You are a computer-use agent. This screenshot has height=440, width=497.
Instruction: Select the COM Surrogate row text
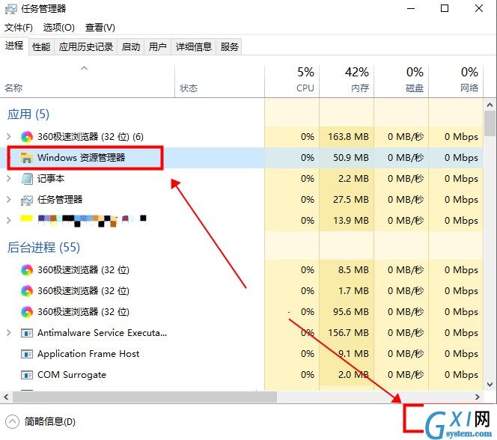[x=72, y=375]
